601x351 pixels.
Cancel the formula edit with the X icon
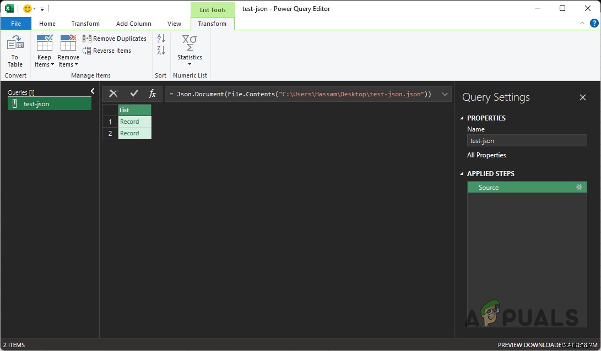(113, 94)
